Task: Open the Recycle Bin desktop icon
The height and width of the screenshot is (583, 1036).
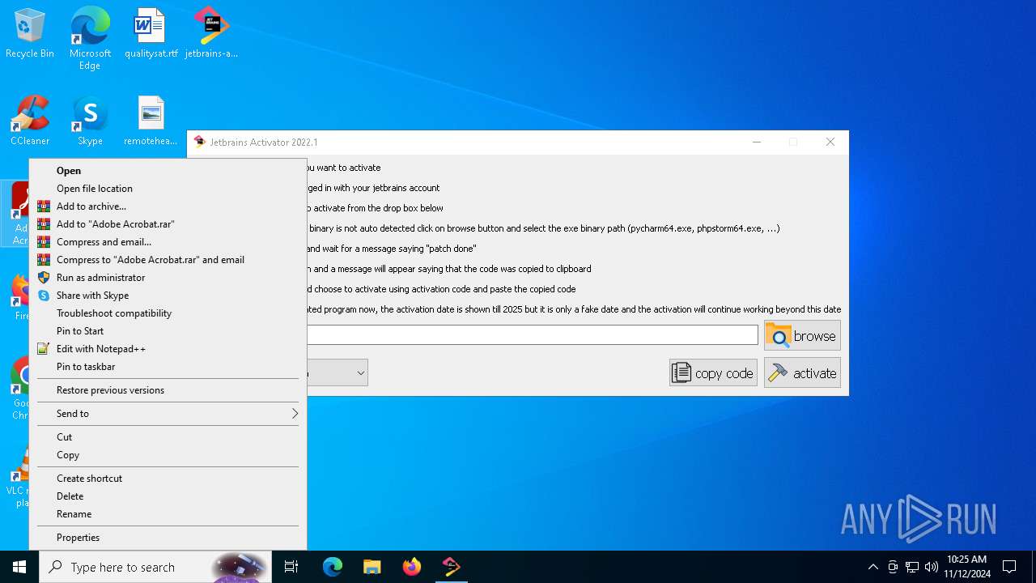Action: coord(30,34)
